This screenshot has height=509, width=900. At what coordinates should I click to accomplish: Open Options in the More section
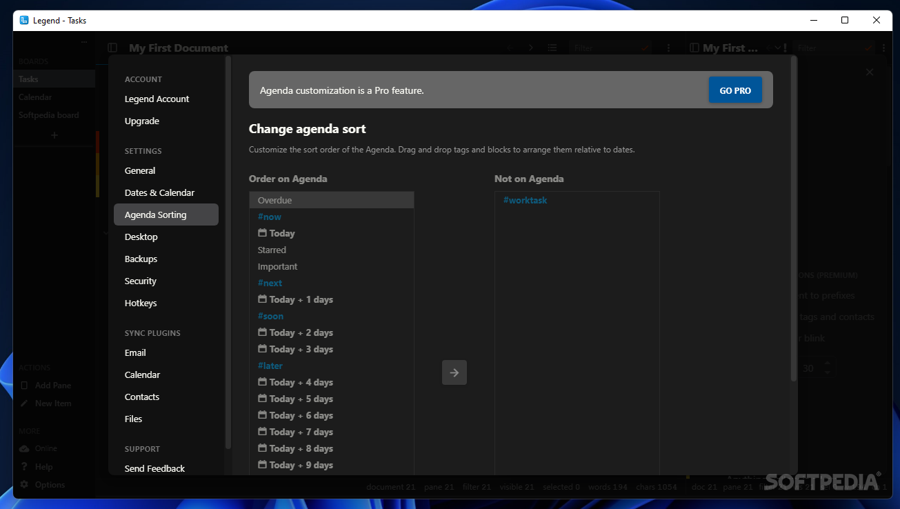pos(42,485)
